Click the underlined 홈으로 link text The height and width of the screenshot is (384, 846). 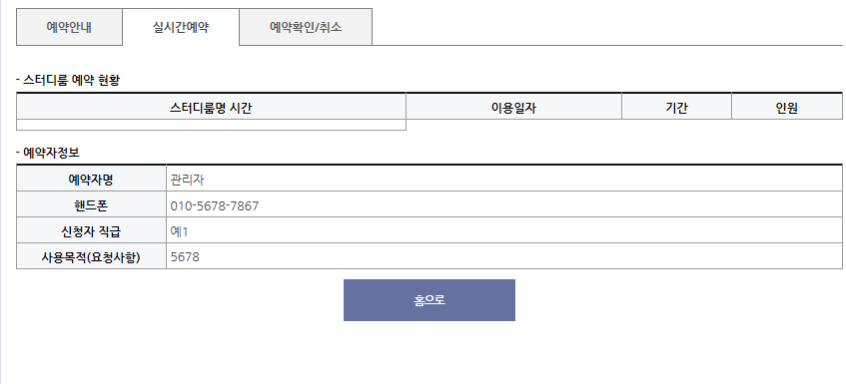point(428,300)
